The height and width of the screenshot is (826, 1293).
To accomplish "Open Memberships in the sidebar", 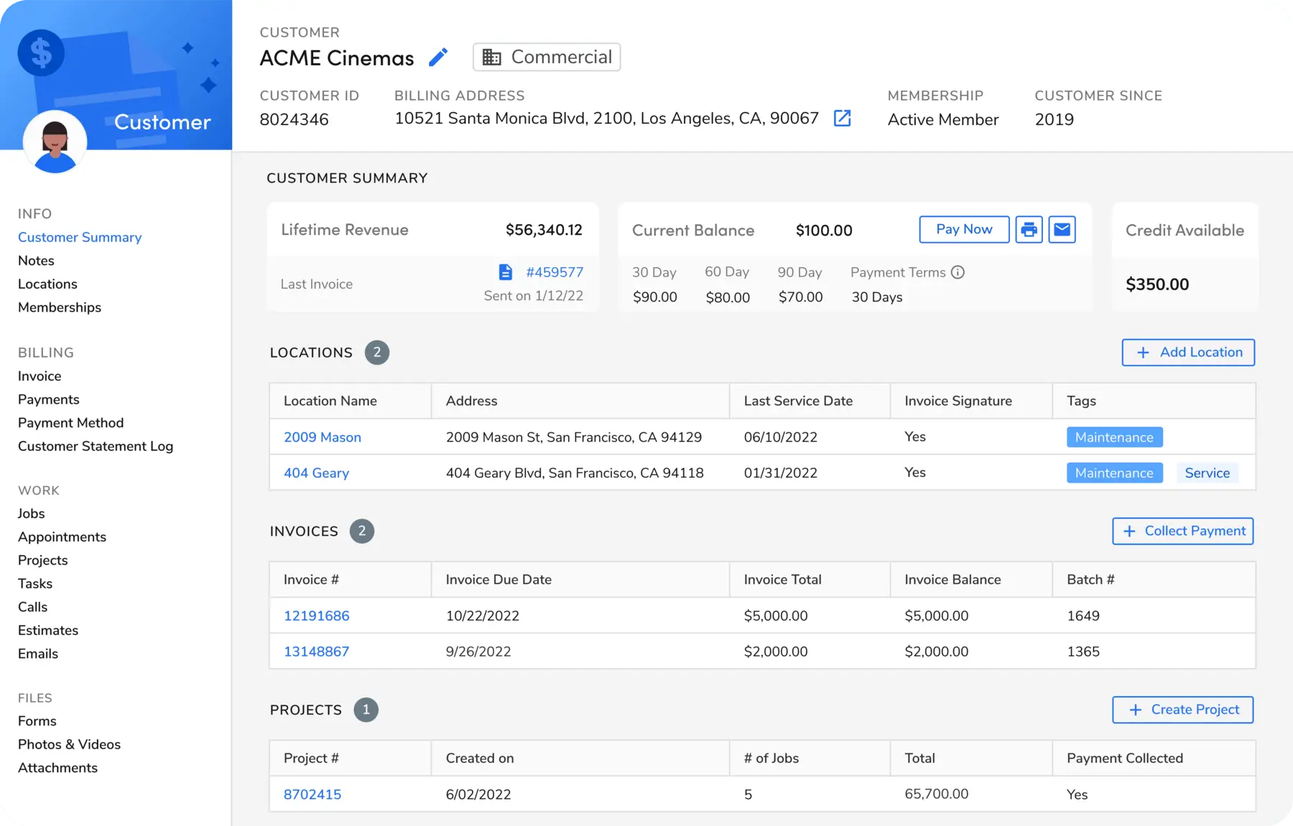I will (x=60, y=307).
